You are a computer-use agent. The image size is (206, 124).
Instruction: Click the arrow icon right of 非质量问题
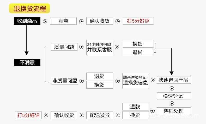tap(82, 81)
